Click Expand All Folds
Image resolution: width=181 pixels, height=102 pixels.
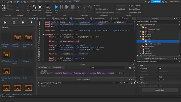135,9
